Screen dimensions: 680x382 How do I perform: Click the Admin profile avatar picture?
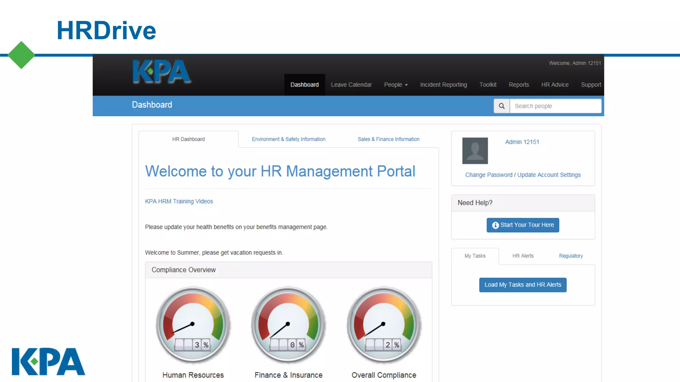pos(475,151)
